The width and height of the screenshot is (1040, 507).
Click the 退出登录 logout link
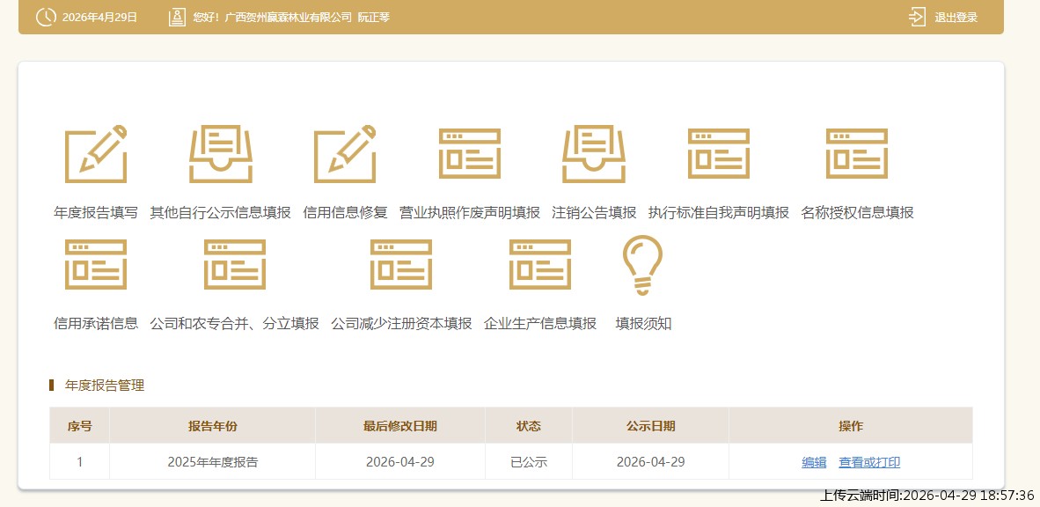(955, 18)
